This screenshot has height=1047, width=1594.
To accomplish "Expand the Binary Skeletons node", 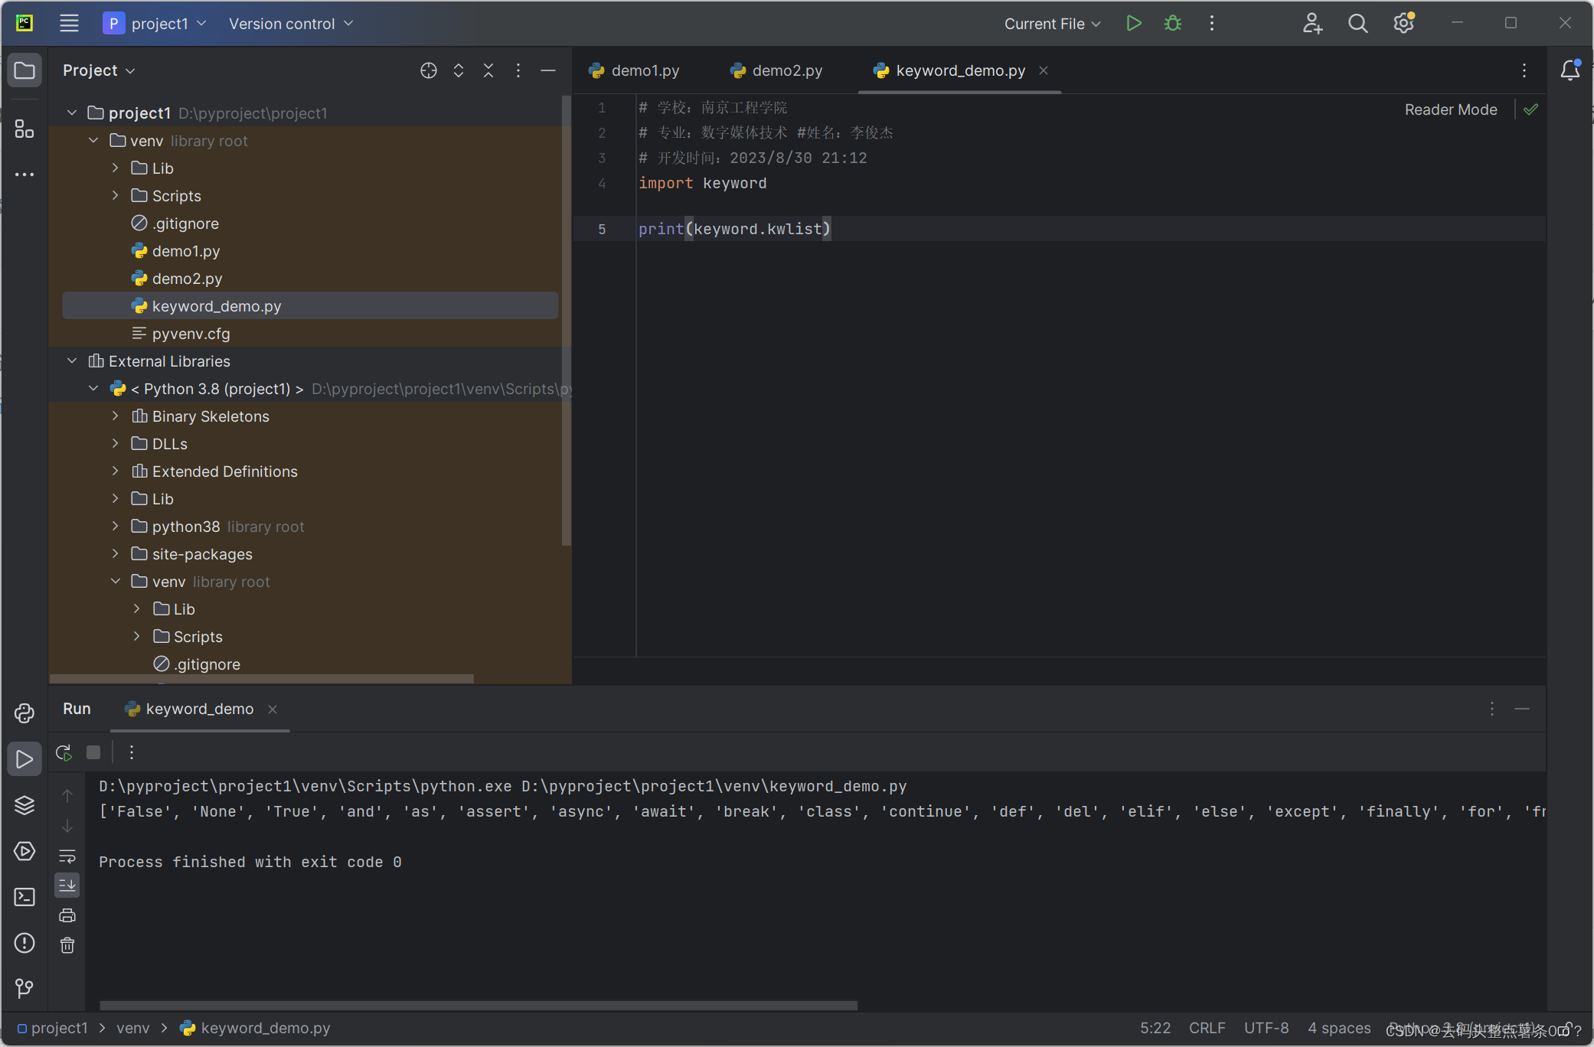I will (x=116, y=416).
